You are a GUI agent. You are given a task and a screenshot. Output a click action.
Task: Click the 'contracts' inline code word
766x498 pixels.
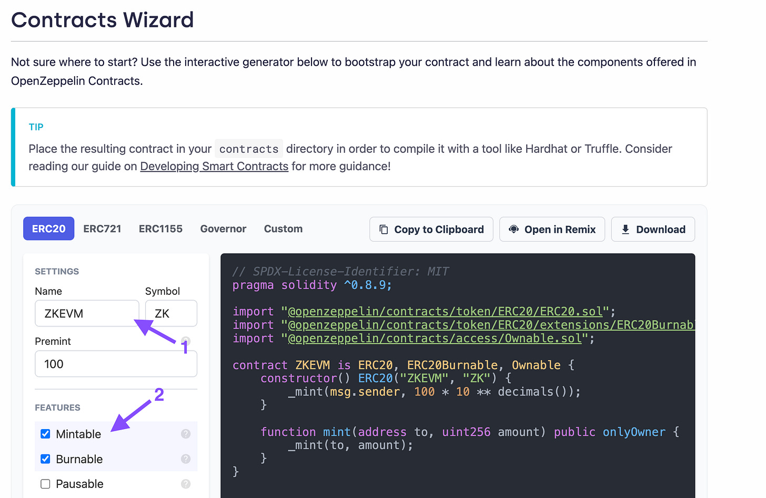(249, 149)
